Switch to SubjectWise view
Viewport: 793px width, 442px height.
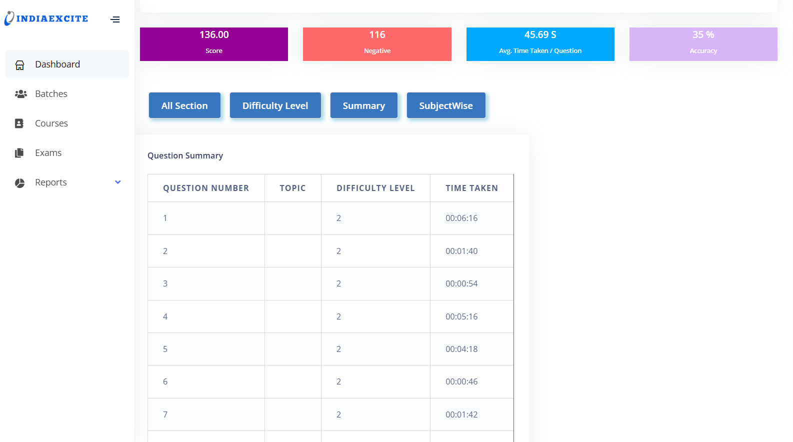point(445,105)
